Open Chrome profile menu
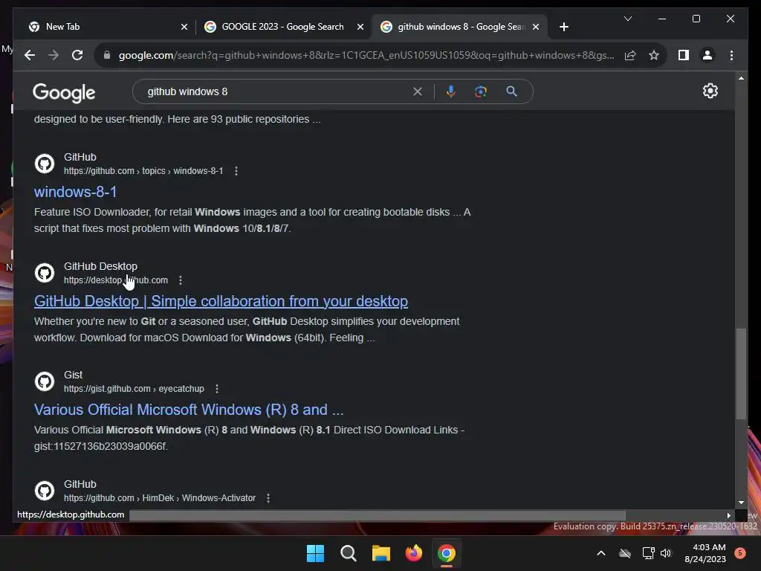Screen dimensions: 761x571 pos(707,55)
